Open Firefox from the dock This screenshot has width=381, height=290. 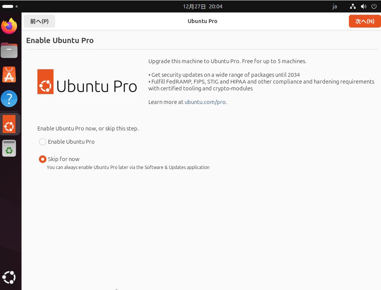click(x=9, y=26)
